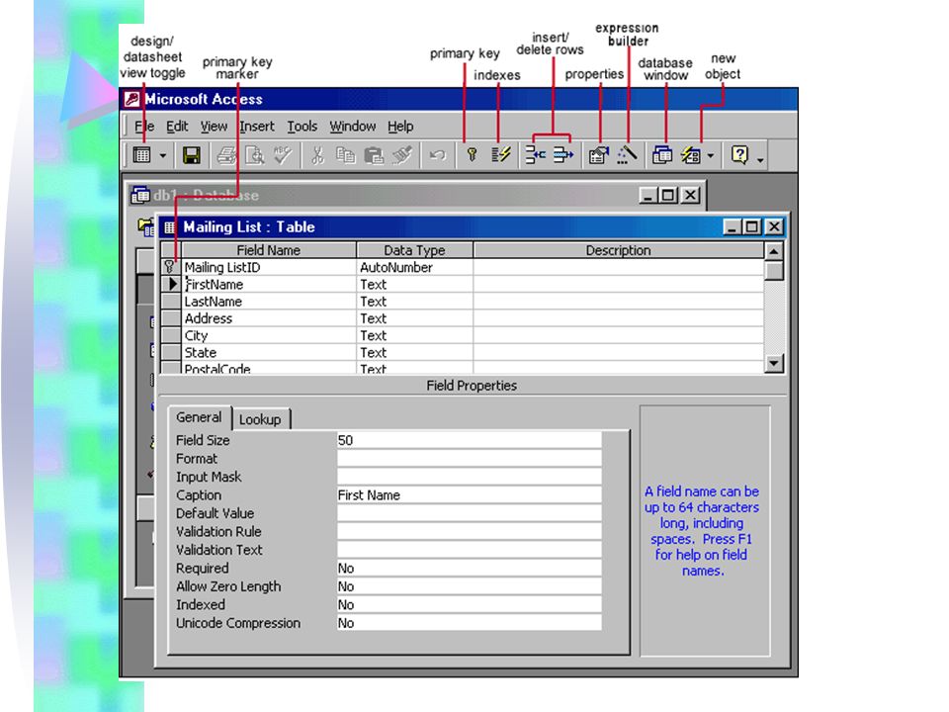Viewport: 949px width, 712px height.
Task: Minimize the db1 Database window
Action: tap(648, 195)
